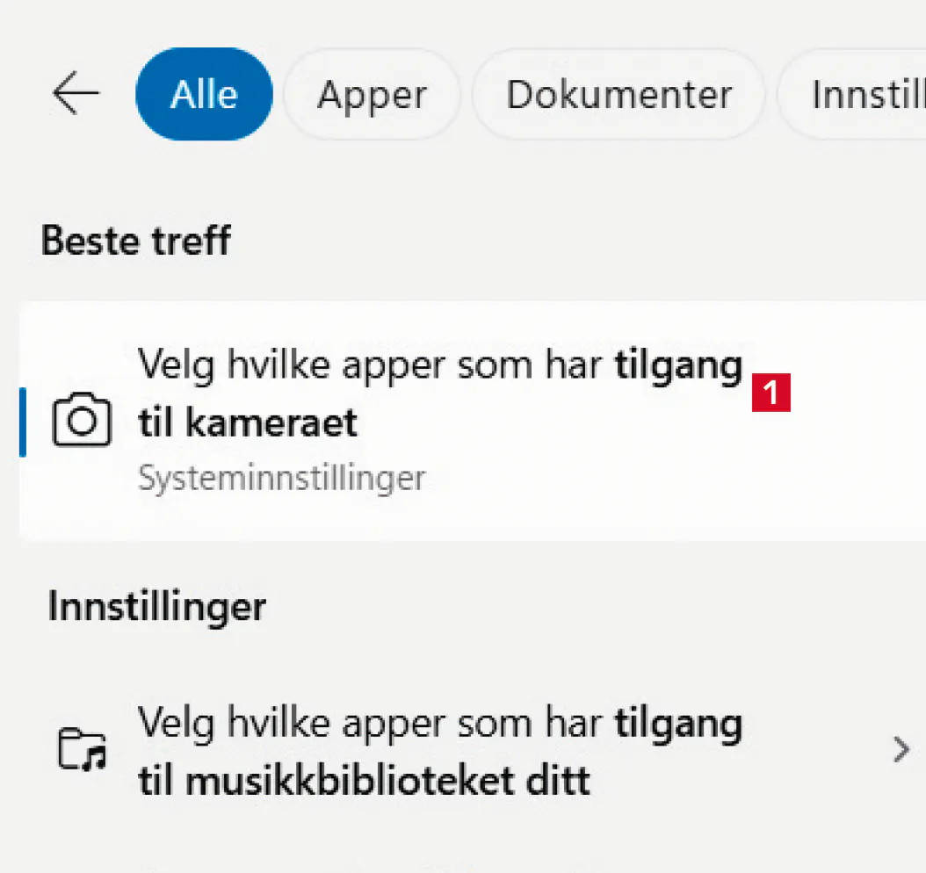Click the camera icon in best match
This screenshot has width=926, height=873.
82,422
